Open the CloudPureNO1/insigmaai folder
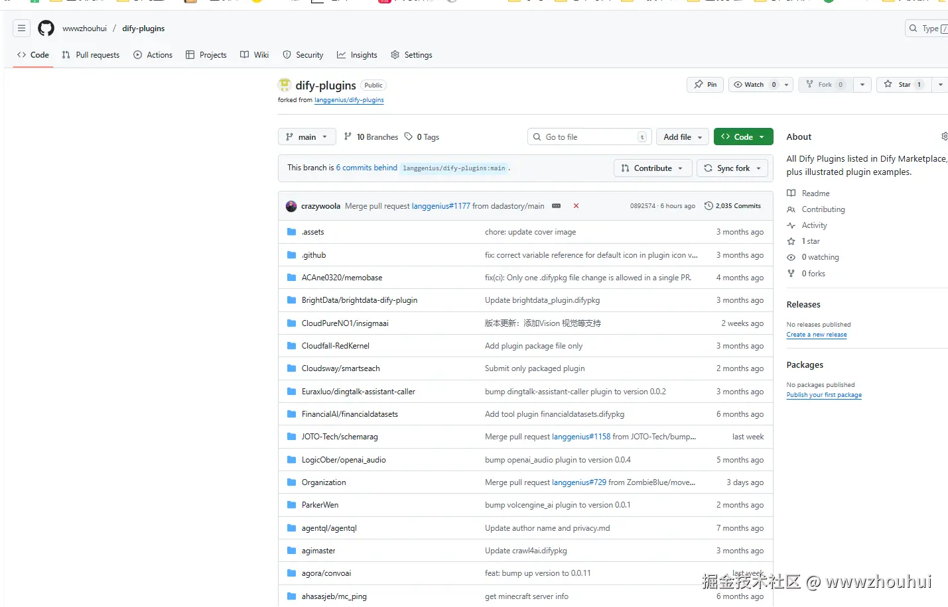The height and width of the screenshot is (607, 948). (x=345, y=323)
